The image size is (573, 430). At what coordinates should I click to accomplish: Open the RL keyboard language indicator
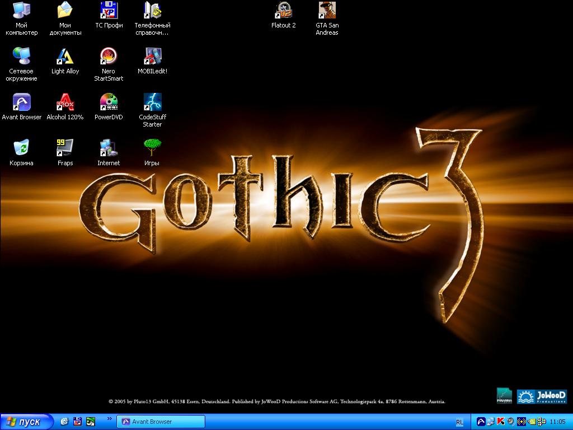(459, 422)
